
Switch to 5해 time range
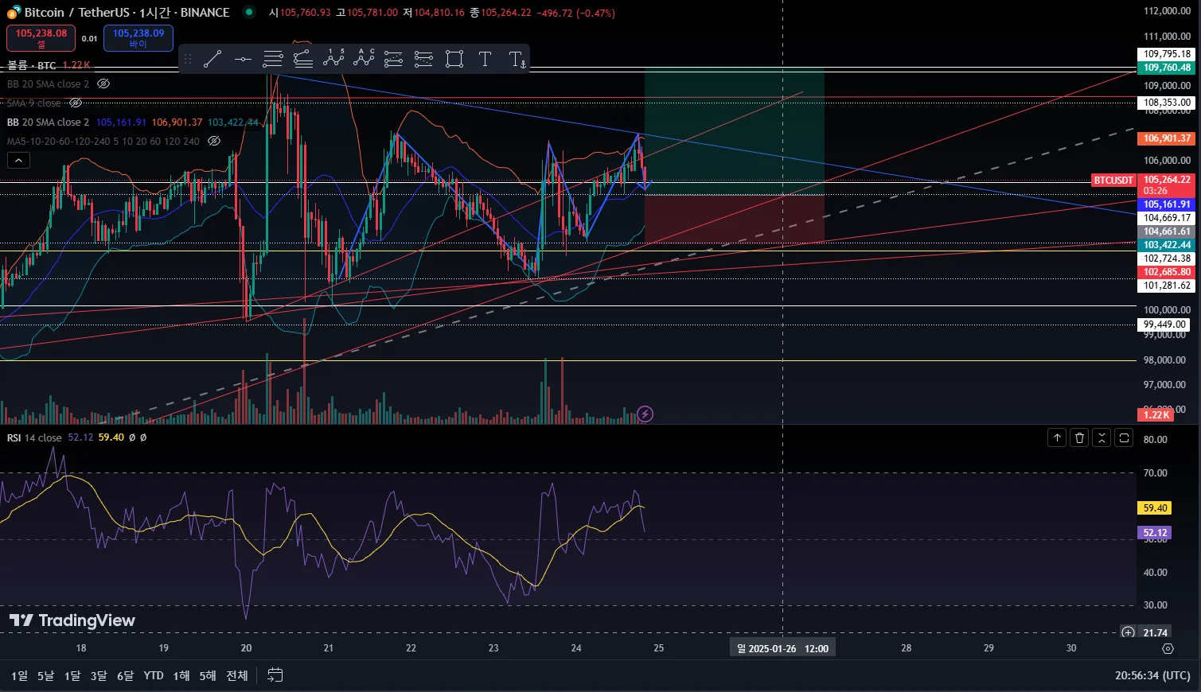pyautogui.click(x=208, y=675)
